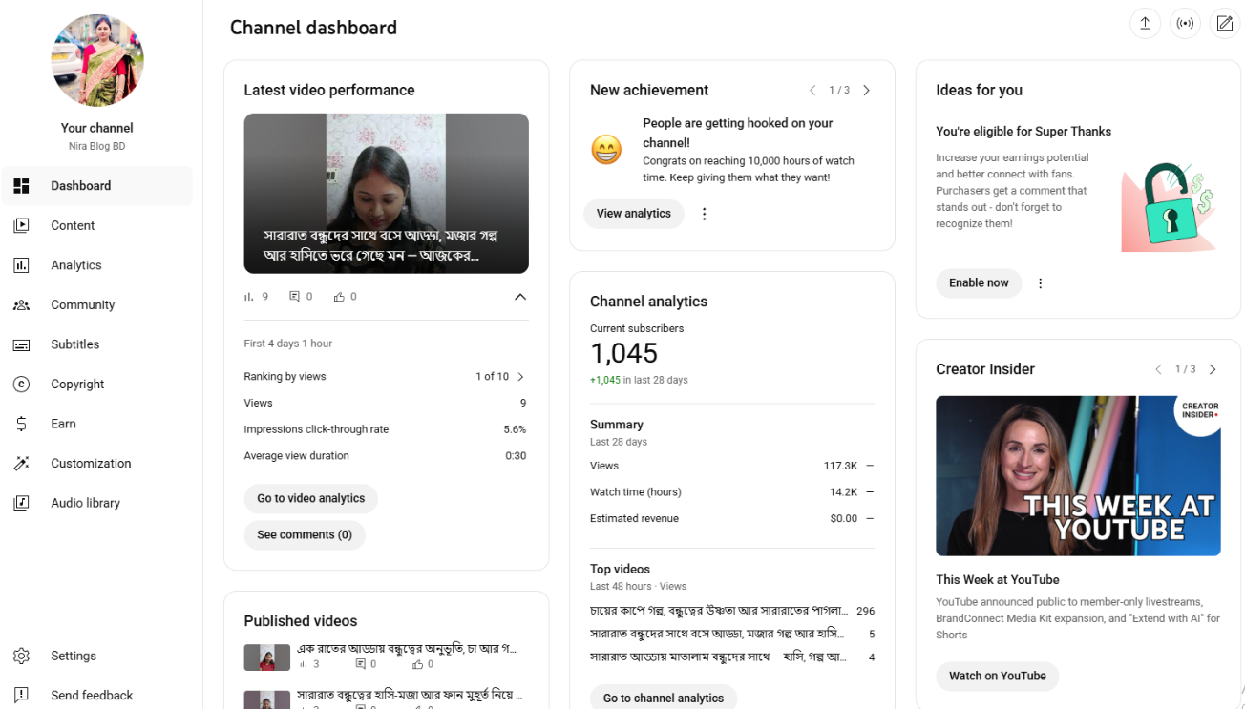Open options menu beside View analytics

click(x=704, y=214)
